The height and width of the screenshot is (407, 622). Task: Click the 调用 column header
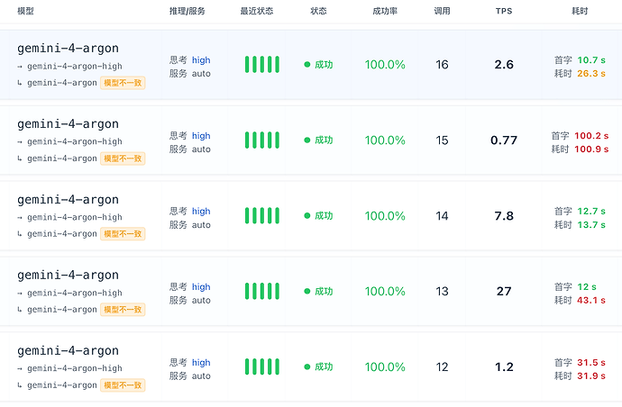442,11
